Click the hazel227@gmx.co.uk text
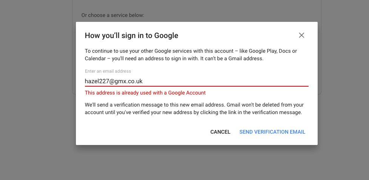369x180 pixels. click(x=114, y=81)
